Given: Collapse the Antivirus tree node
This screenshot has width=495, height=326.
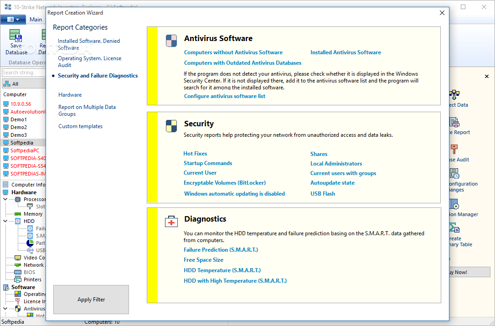Looking at the screenshot, I should (5, 309).
